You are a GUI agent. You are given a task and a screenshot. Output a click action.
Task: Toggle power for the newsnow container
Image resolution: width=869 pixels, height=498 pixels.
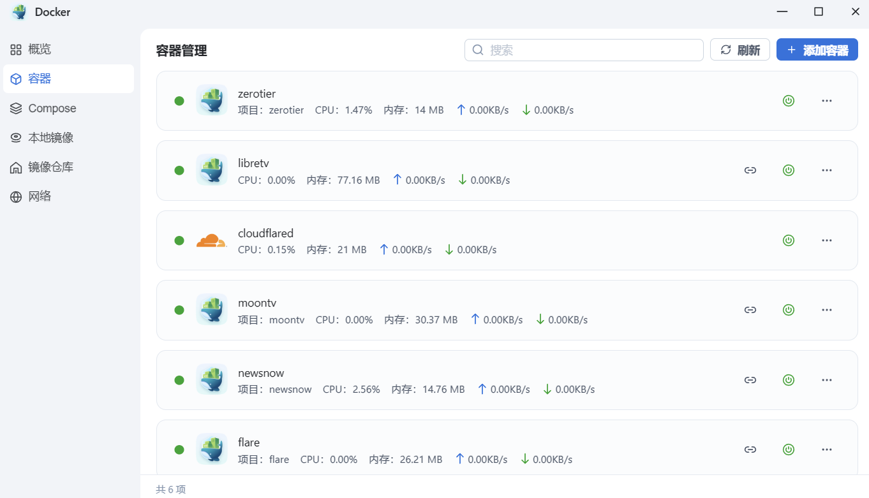[x=789, y=380]
